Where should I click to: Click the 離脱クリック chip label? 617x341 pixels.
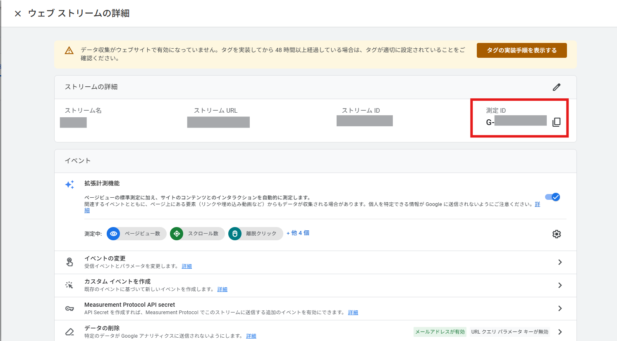261,234
